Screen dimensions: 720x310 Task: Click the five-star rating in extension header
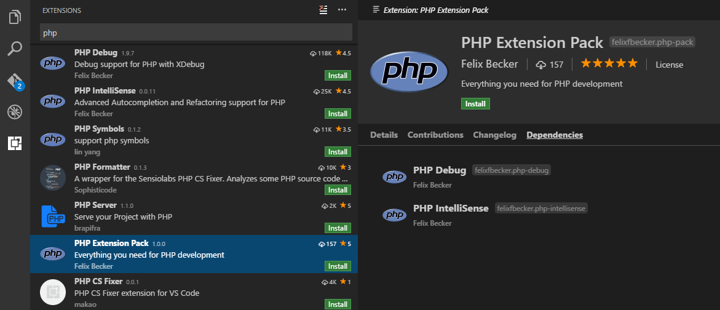click(x=609, y=64)
